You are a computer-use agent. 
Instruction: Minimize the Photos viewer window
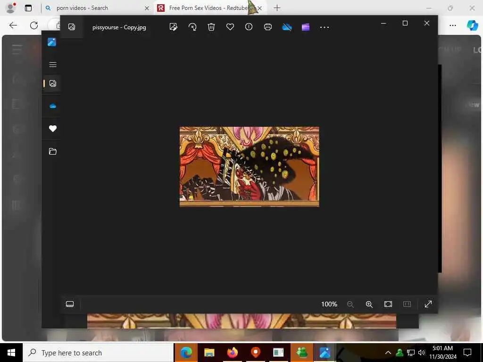[383, 23]
